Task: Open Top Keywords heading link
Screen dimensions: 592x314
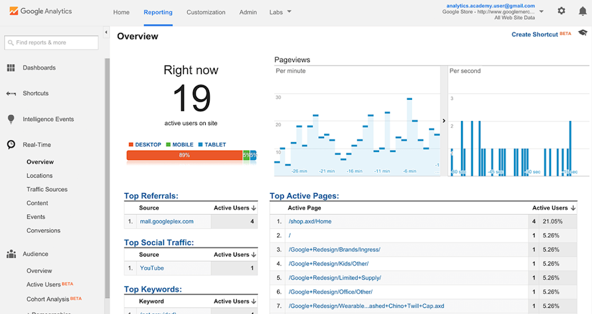Action: point(153,290)
